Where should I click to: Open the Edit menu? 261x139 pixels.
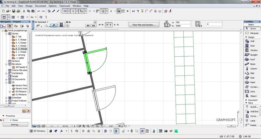click(13, 6)
